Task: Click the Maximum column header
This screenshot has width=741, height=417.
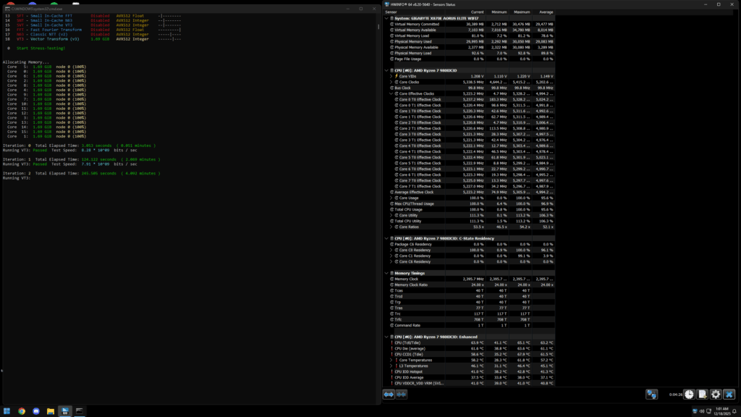Action: point(520,12)
